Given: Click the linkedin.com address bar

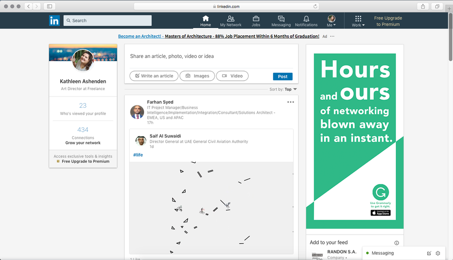Looking at the screenshot, I should [226, 6].
